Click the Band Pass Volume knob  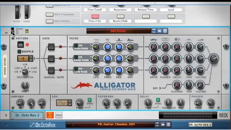pyautogui.click(x=200, y=58)
